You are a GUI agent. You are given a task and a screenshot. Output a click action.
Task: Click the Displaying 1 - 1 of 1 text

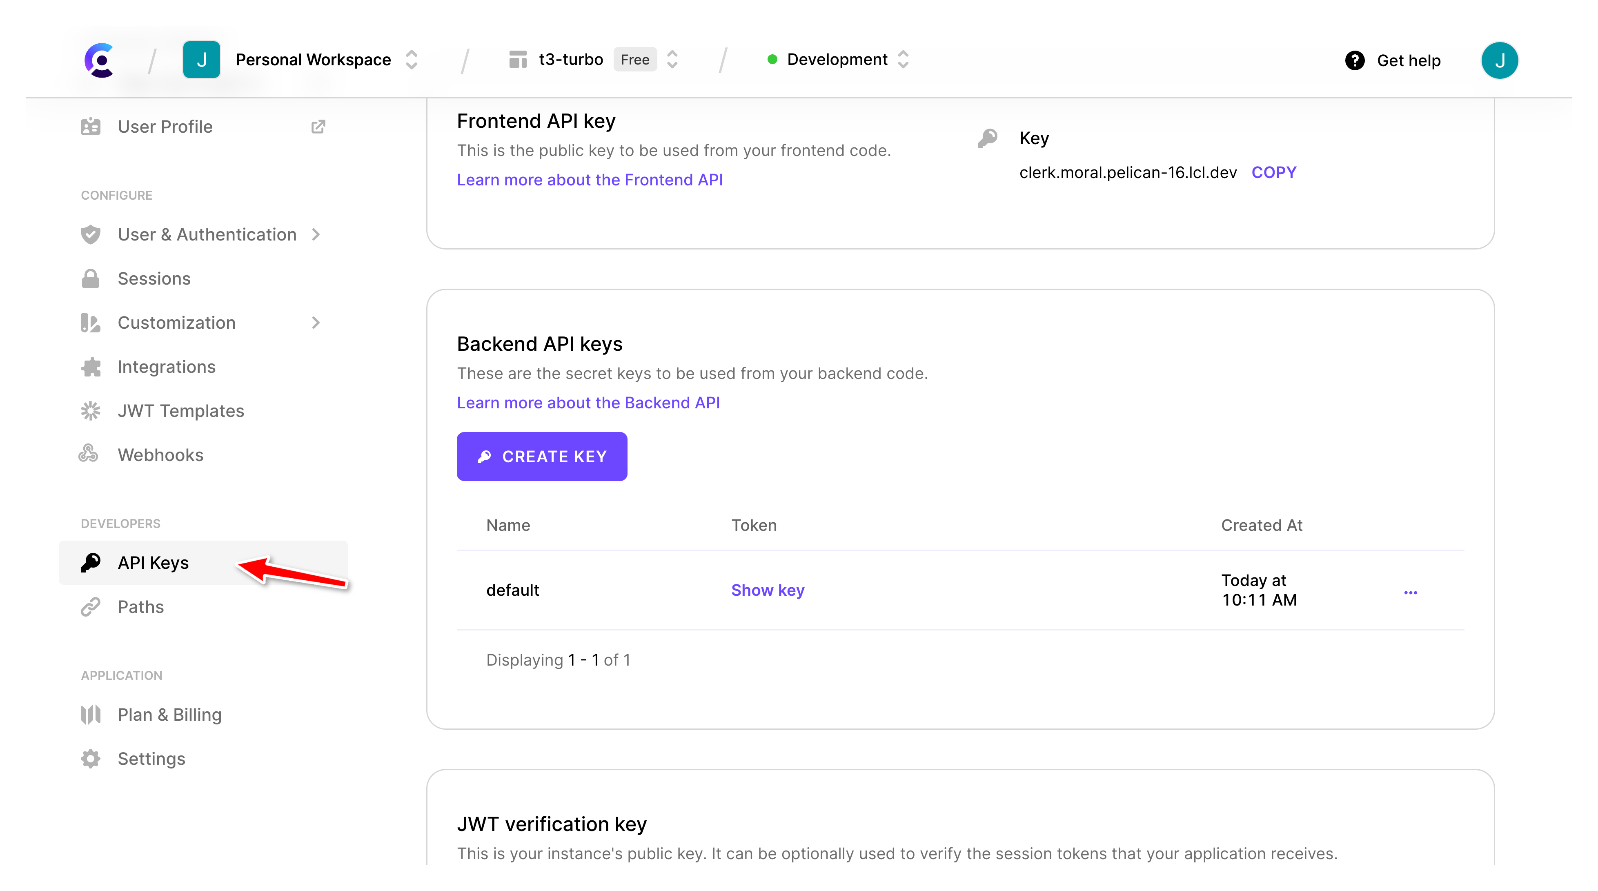pos(558,660)
